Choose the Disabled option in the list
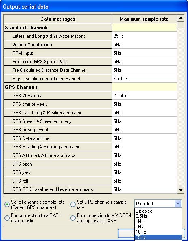Screen dimensions: 188x241 158,211
